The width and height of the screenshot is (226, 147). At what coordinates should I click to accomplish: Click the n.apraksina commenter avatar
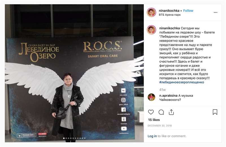point(151,97)
